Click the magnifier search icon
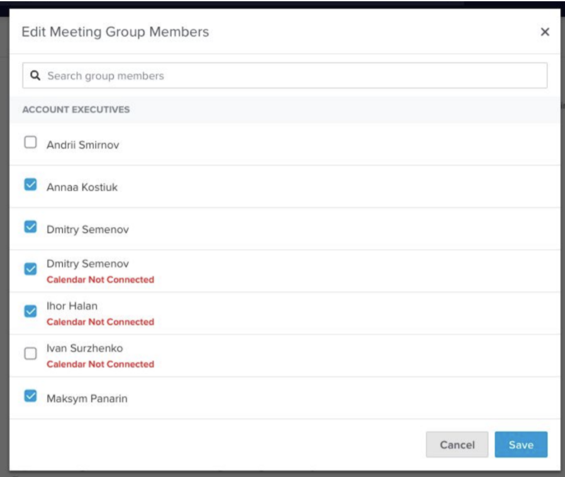565x477 pixels. (36, 76)
